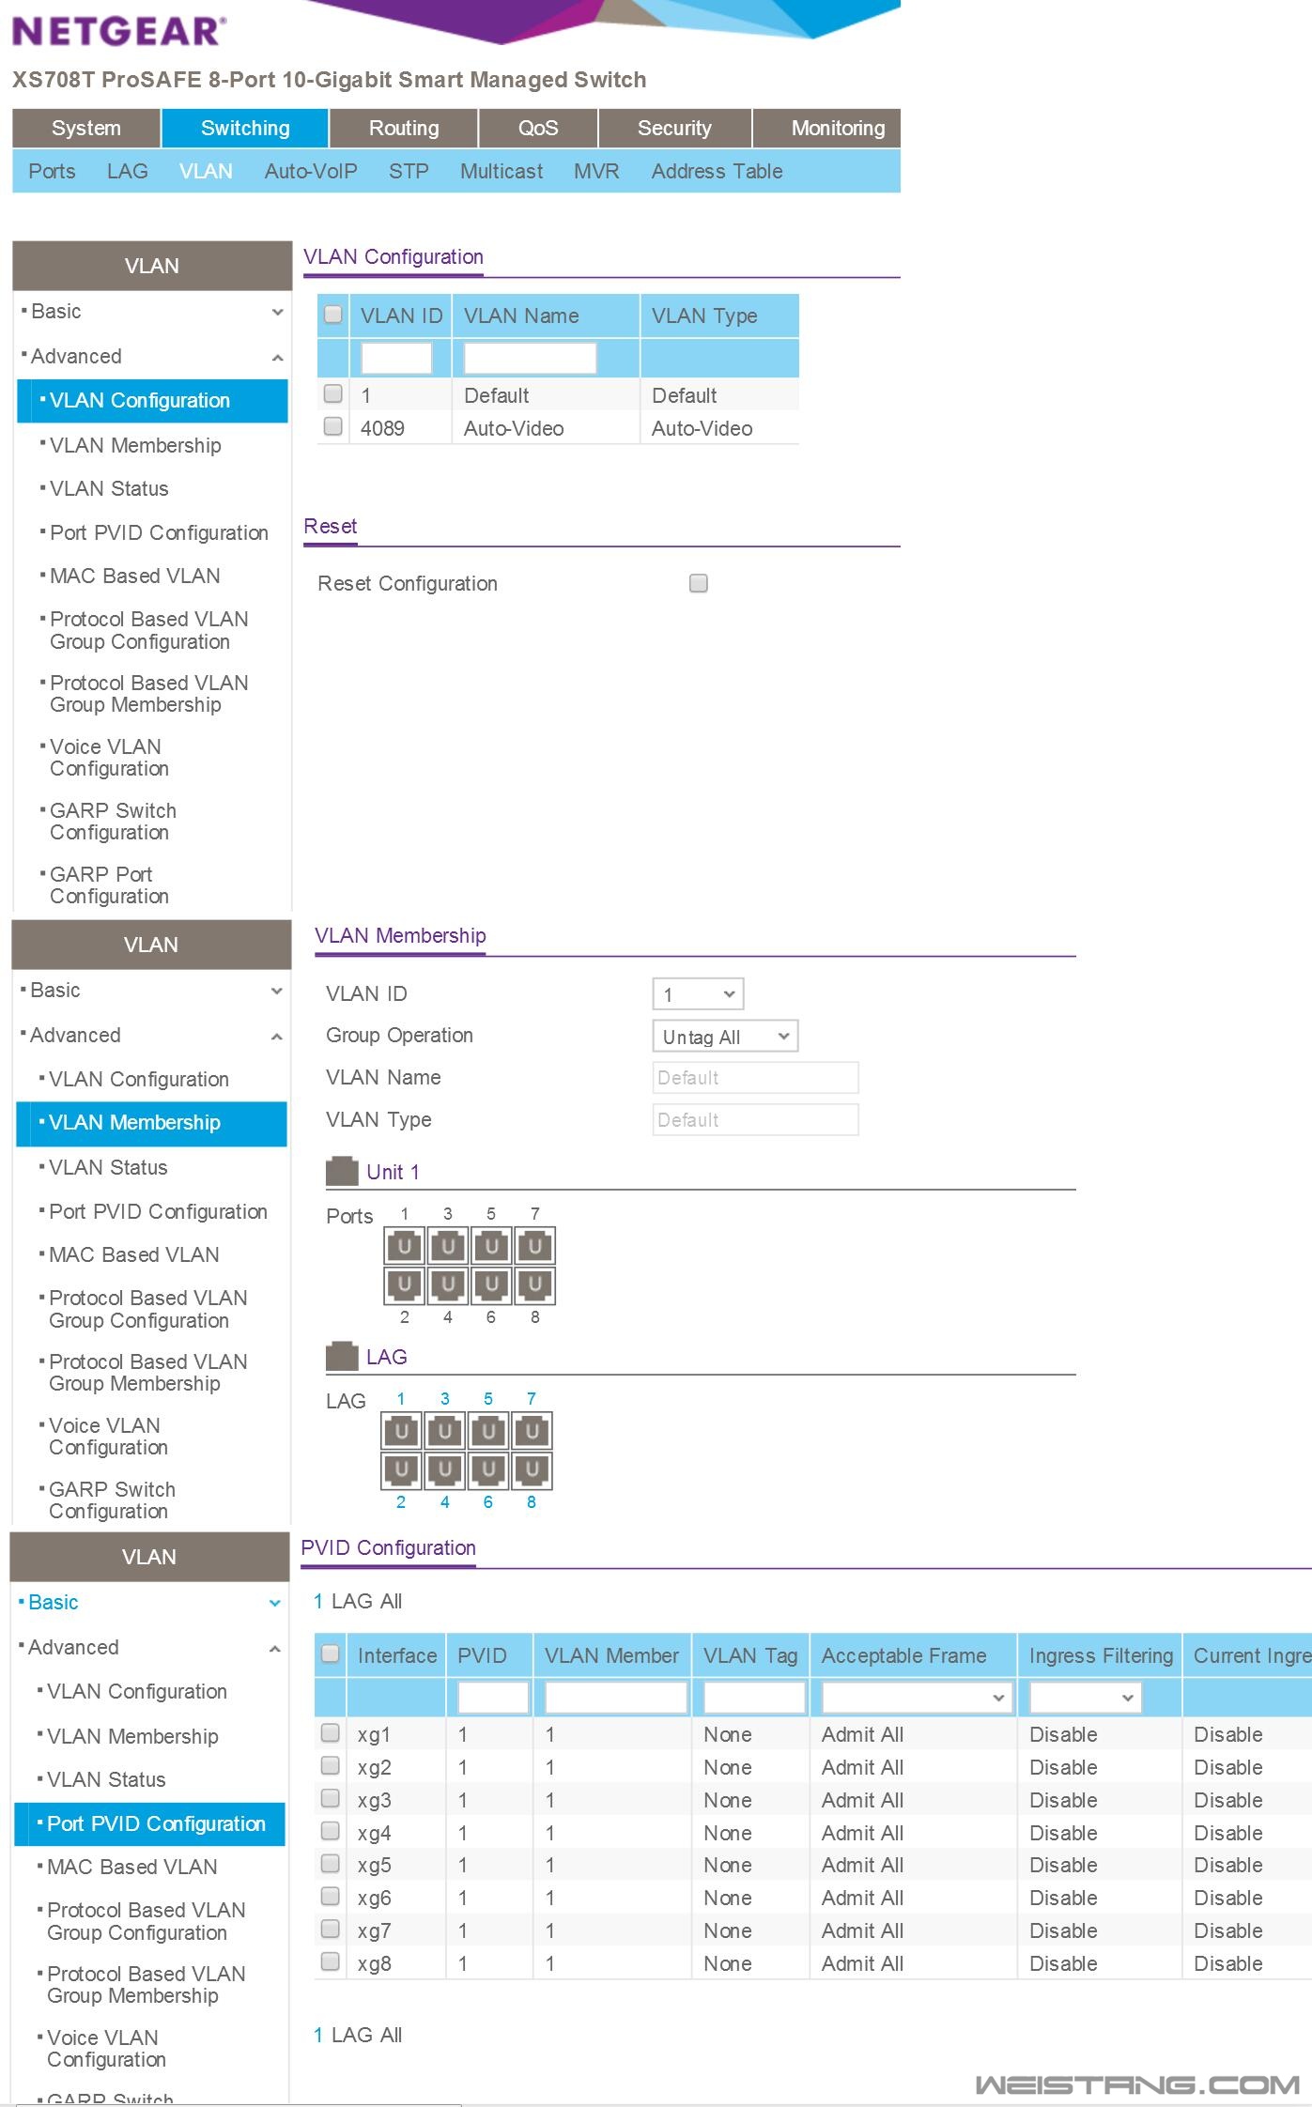
Task: Open the Routing main tab
Action: click(x=404, y=129)
